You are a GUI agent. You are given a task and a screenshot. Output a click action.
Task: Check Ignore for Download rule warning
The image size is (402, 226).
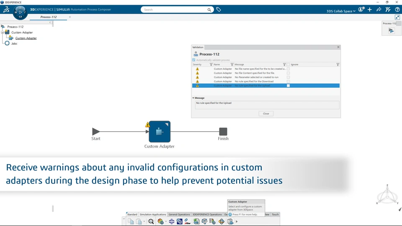pos(288,82)
